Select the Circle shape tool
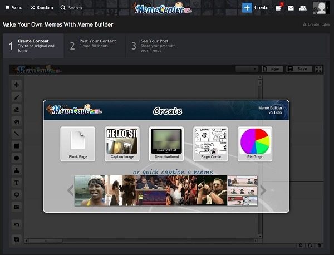The image size is (334, 255). (16, 158)
